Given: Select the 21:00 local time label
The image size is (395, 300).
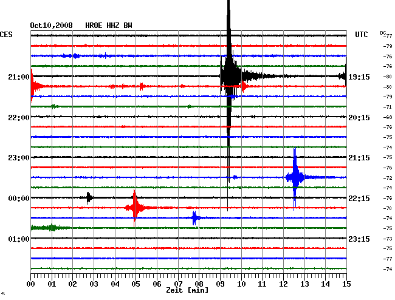Looking at the screenshot, I should pyautogui.click(x=19, y=77).
